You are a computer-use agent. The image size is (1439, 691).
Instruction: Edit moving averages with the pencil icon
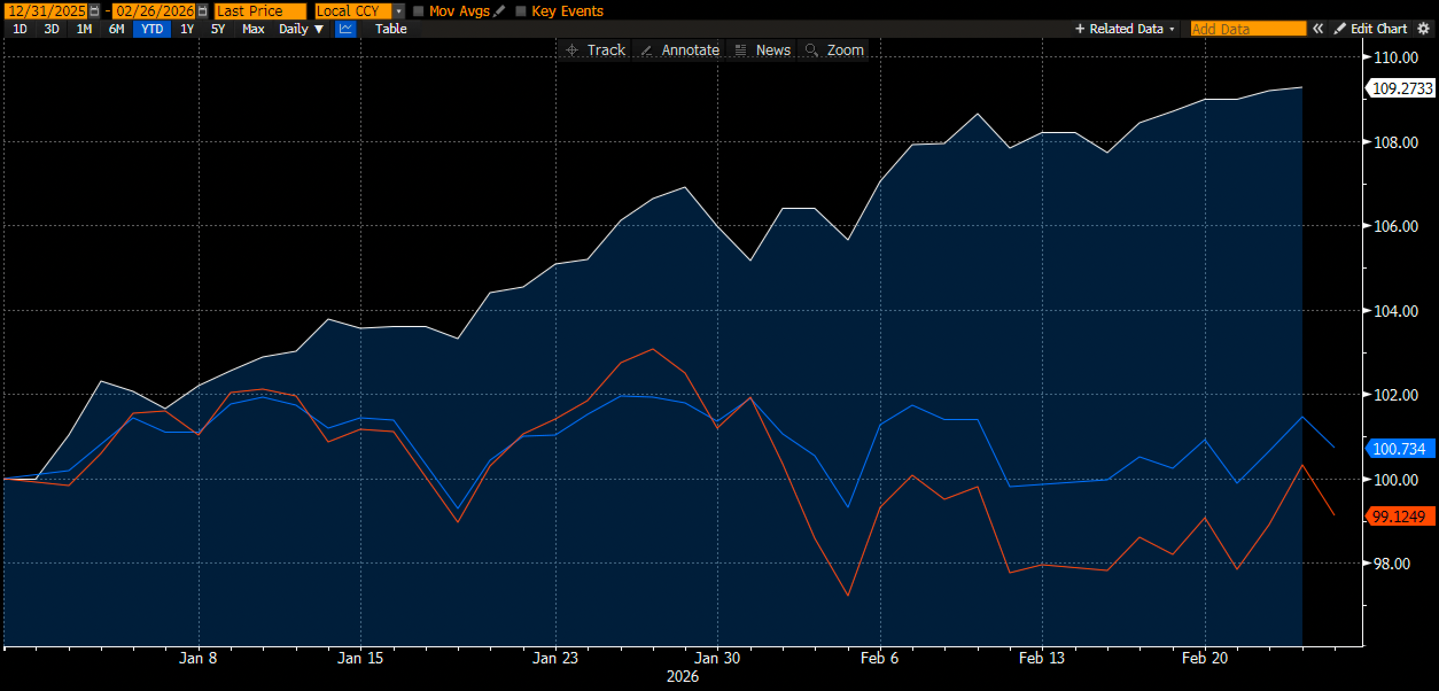[499, 11]
